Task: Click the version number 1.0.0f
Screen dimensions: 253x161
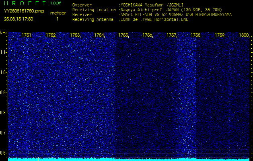Action: point(56,3)
